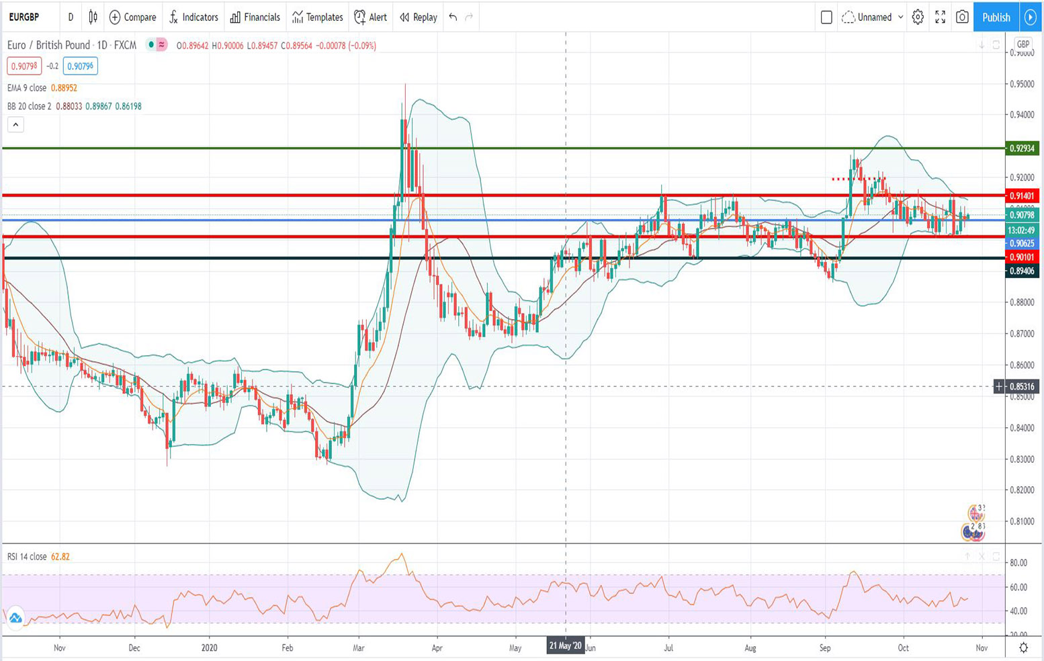Toggle the layout selection checkbox
The image size is (1044, 661).
(826, 17)
